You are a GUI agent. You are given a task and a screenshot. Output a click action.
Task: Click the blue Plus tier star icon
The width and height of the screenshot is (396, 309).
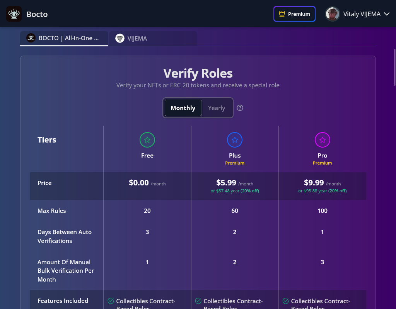pyautogui.click(x=235, y=140)
